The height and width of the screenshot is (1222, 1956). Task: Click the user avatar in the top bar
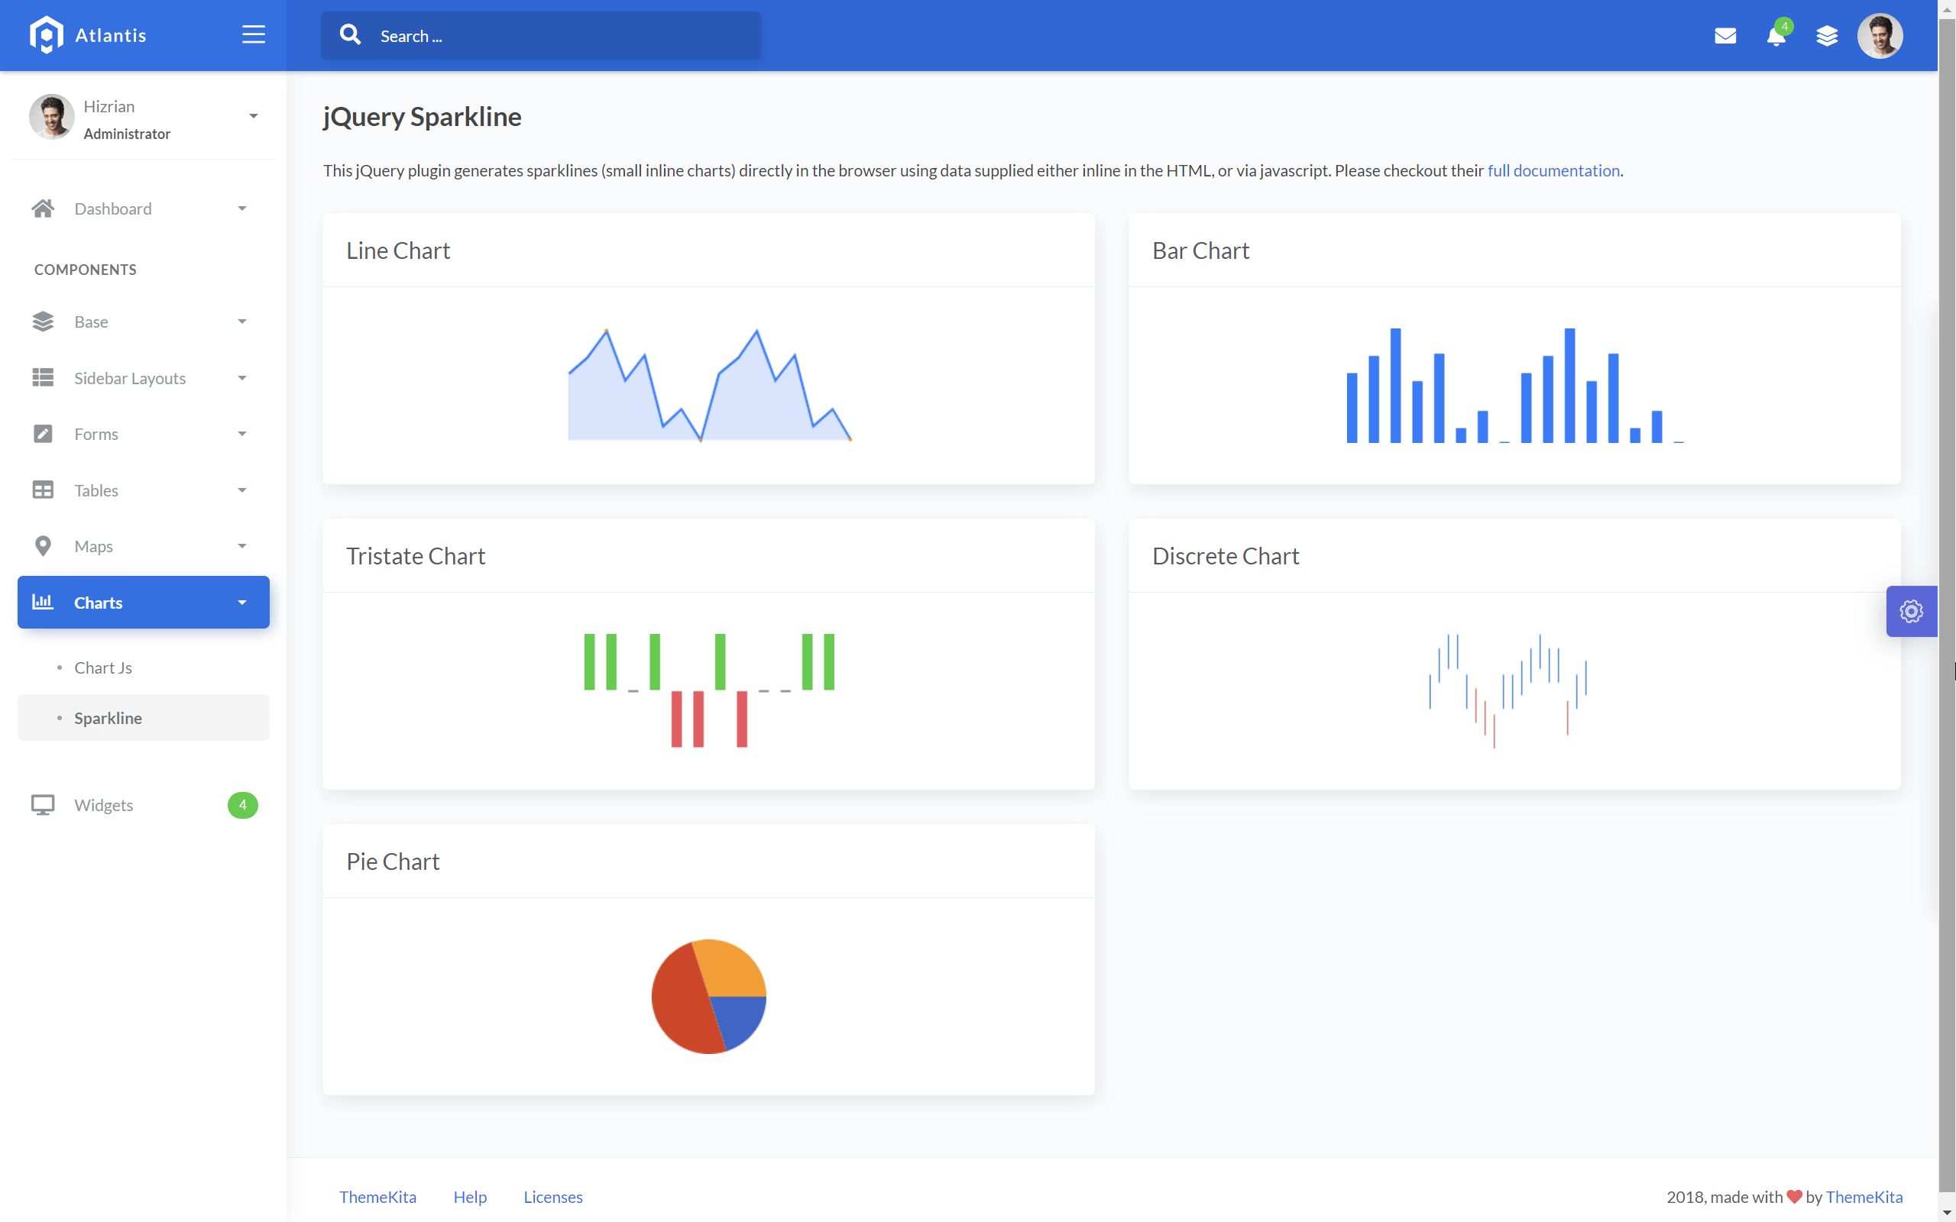coord(1880,36)
